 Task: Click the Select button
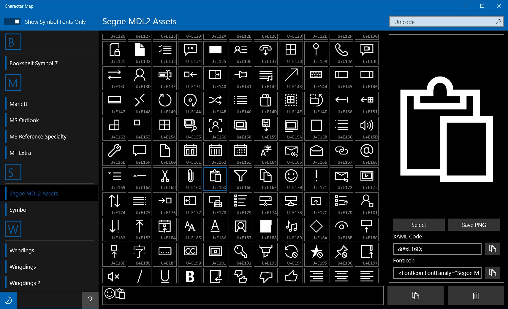point(419,225)
